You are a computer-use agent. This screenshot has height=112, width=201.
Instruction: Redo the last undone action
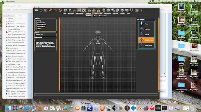55,10
